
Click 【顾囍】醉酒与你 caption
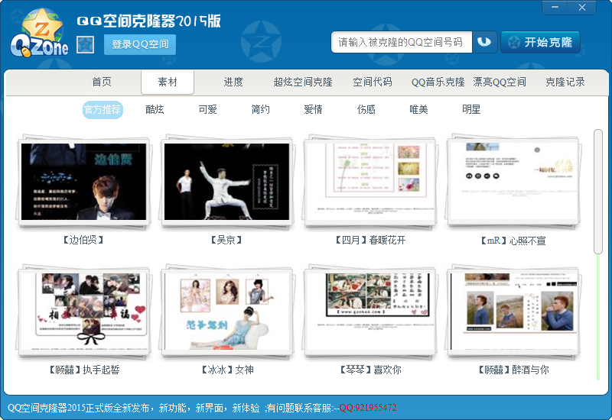click(513, 370)
